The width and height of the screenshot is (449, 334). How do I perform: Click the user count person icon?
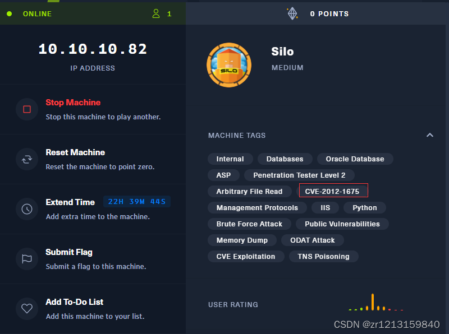[156, 13]
